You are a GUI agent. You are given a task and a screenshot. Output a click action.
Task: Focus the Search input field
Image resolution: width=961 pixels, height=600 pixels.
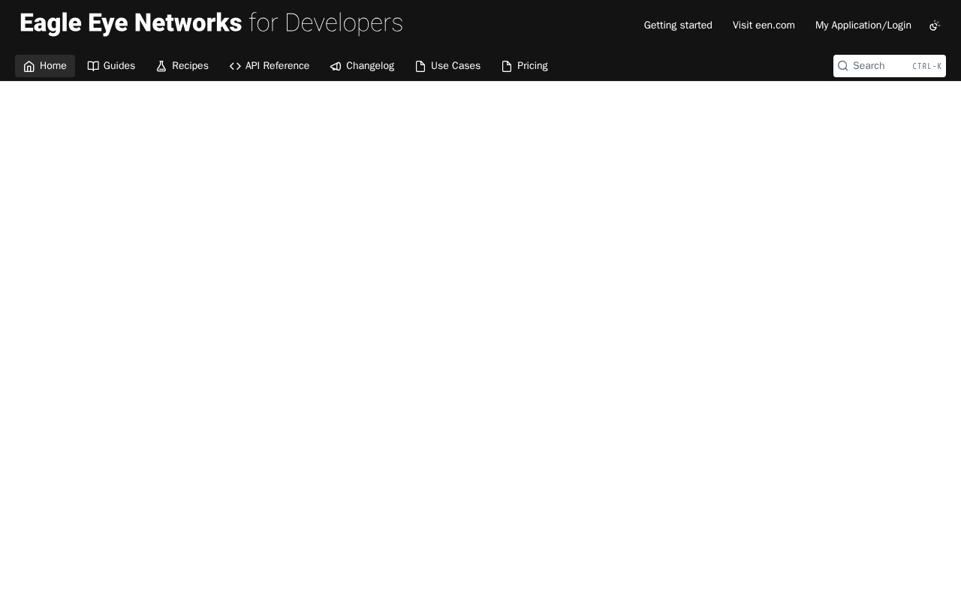tap(890, 66)
